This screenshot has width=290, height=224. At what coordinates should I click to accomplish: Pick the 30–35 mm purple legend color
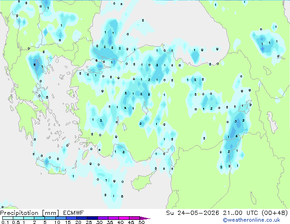102,218
